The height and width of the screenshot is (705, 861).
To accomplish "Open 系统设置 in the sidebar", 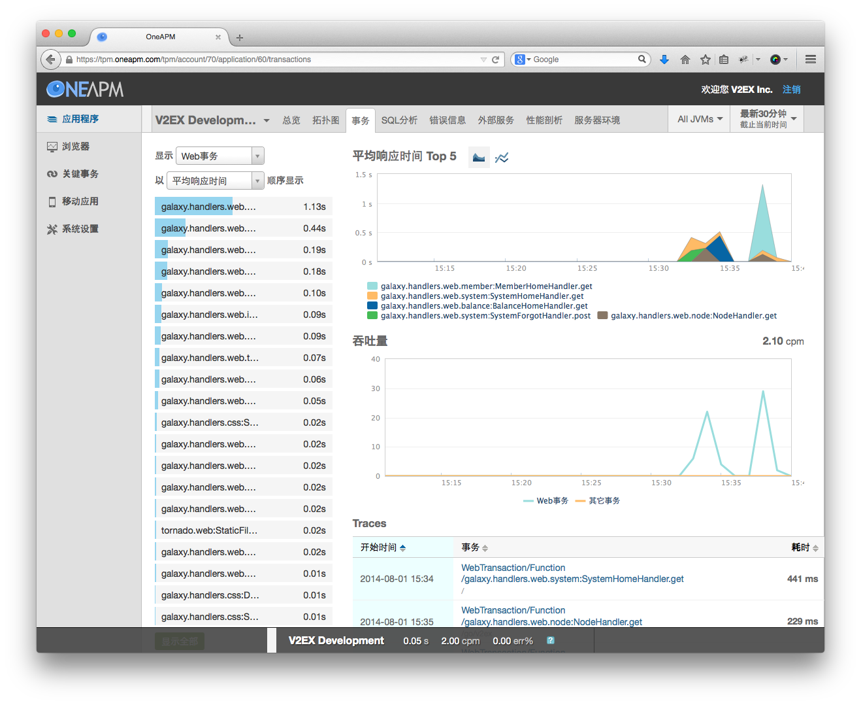I will [x=80, y=229].
